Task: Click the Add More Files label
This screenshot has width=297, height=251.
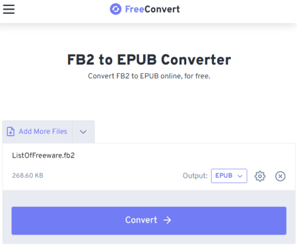Action: click(x=43, y=131)
